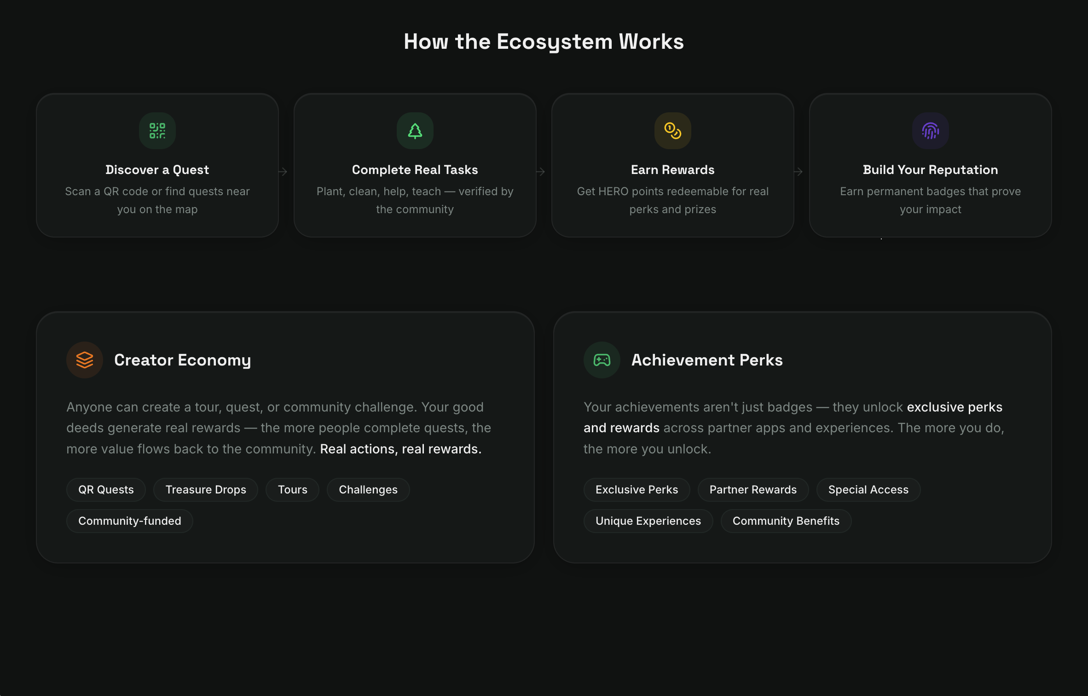Click arrow after Earn Rewards card
Screen dimensions: 1088x696
(x=799, y=172)
